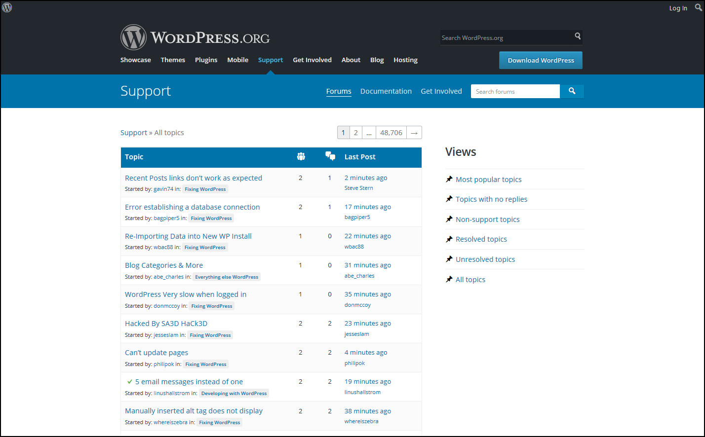The height and width of the screenshot is (437, 705).
Task: Click the replies bubble icon in table header
Action: point(330,156)
